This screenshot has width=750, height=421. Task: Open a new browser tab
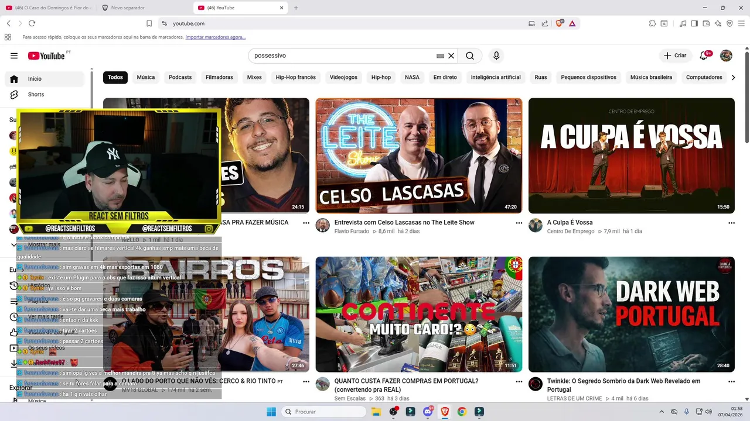(x=296, y=8)
